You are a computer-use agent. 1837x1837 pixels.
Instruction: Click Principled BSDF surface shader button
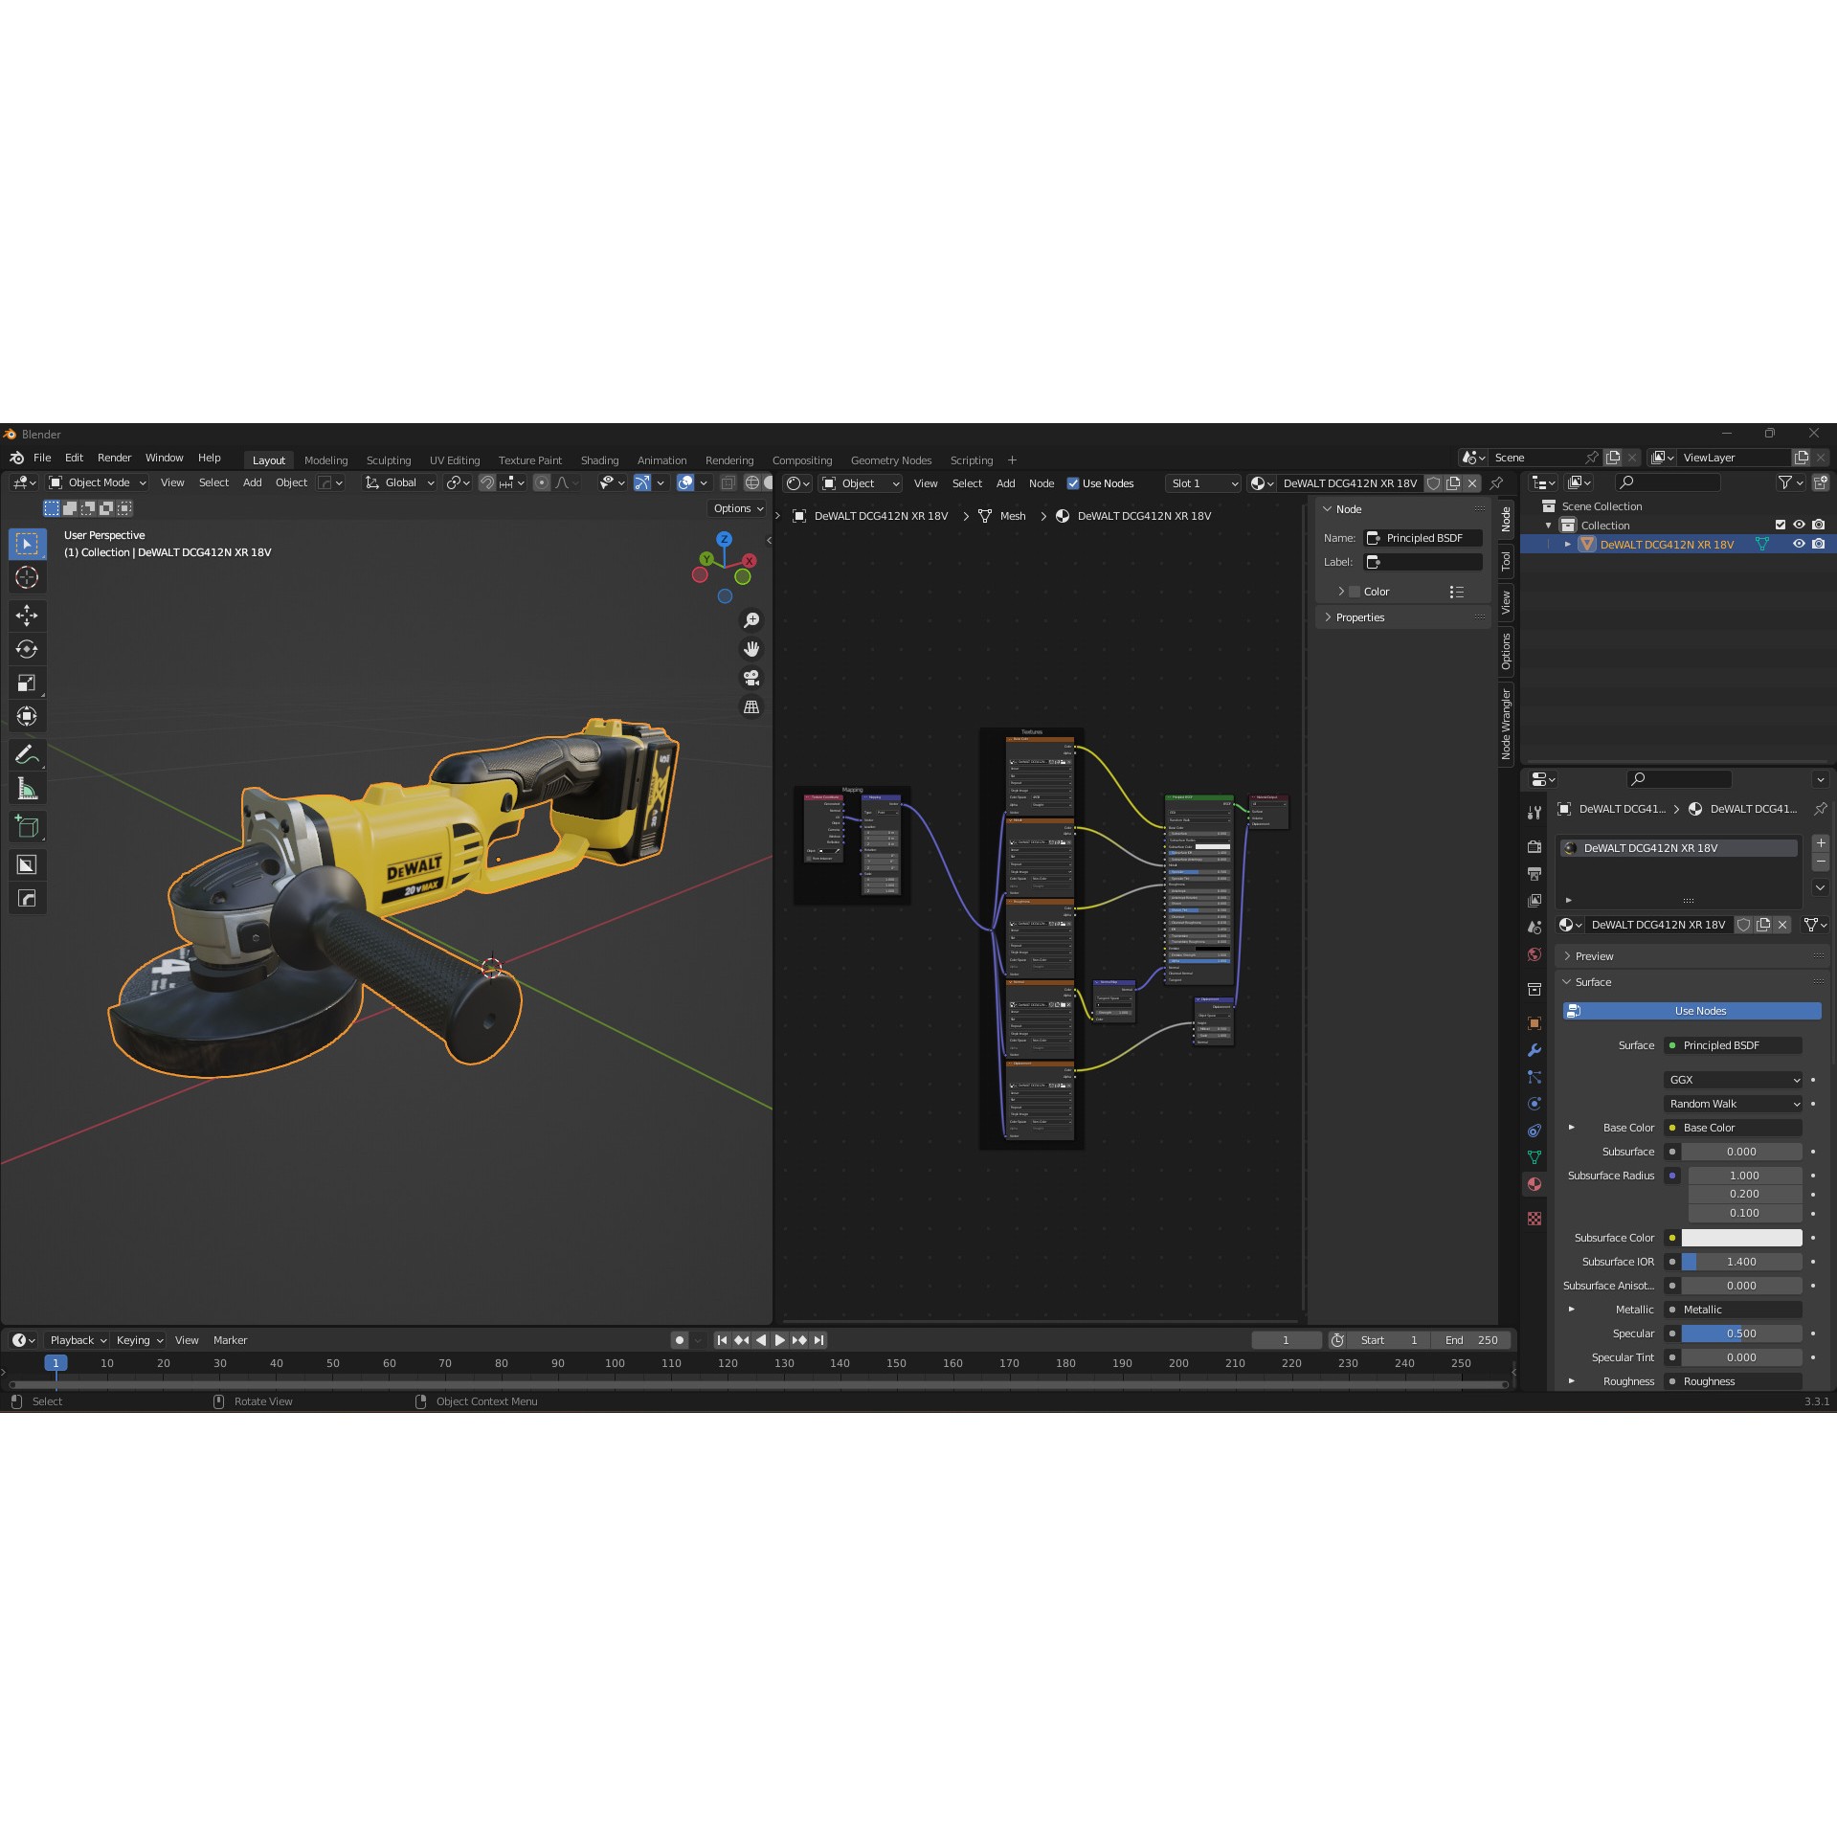click(1734, 1045)
